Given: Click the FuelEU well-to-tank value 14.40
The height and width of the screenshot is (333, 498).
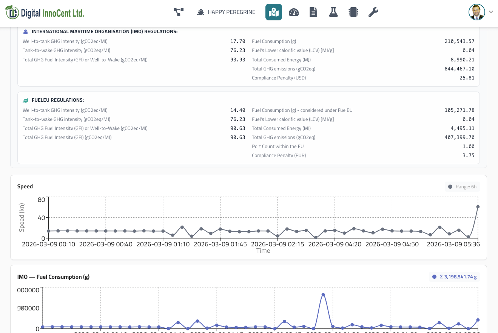Looking at the screenshot, I should pos(238,110).
